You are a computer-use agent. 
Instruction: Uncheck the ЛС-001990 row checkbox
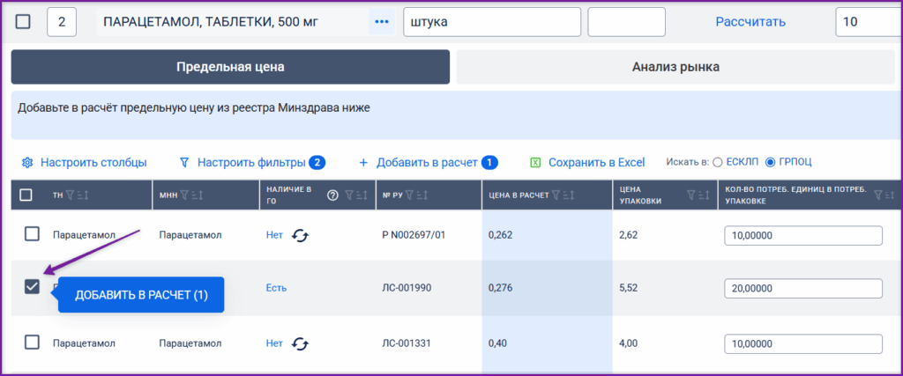coord(32,287)
